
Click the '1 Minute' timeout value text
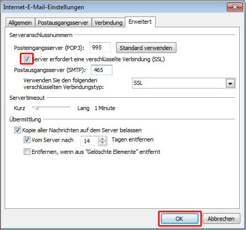[105, 108]
